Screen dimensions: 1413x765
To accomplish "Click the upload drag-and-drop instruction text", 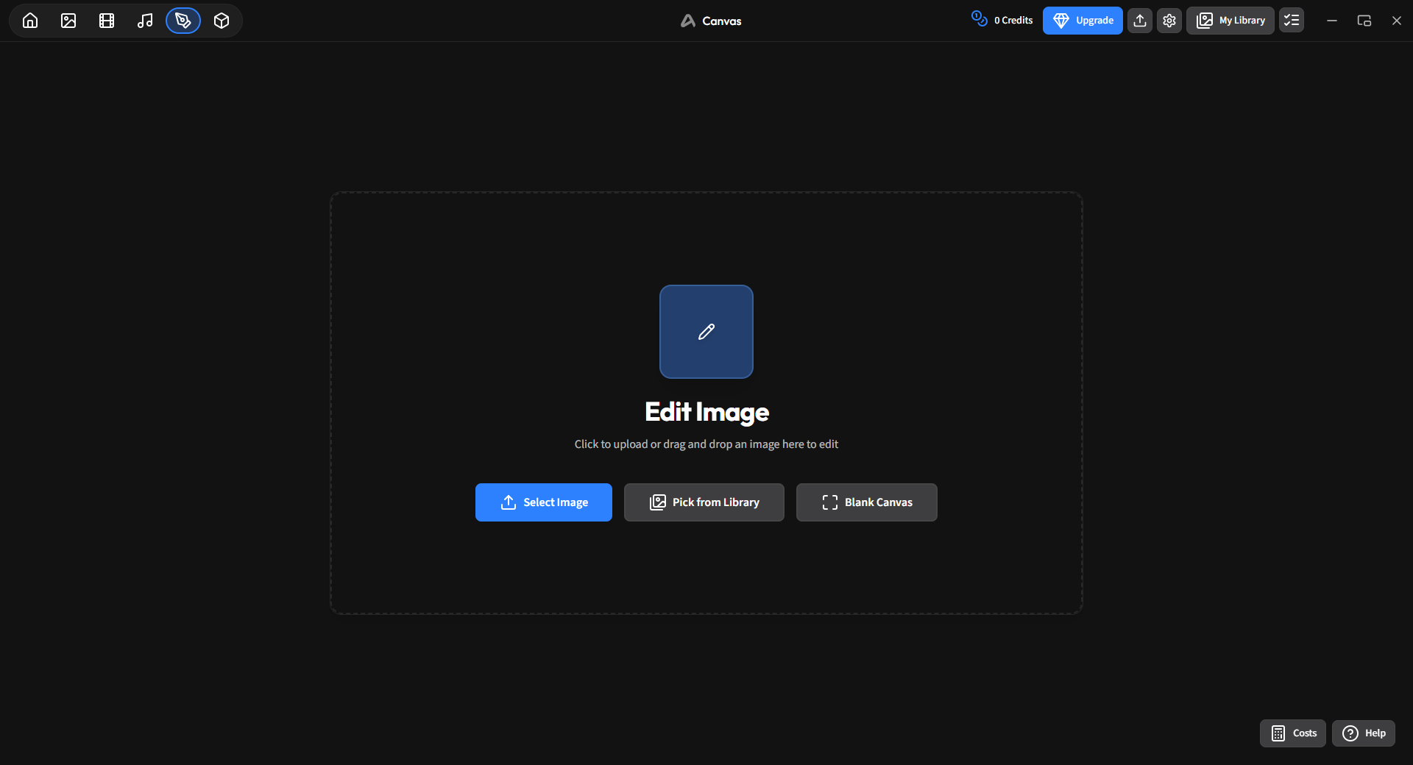I will 706,444.
